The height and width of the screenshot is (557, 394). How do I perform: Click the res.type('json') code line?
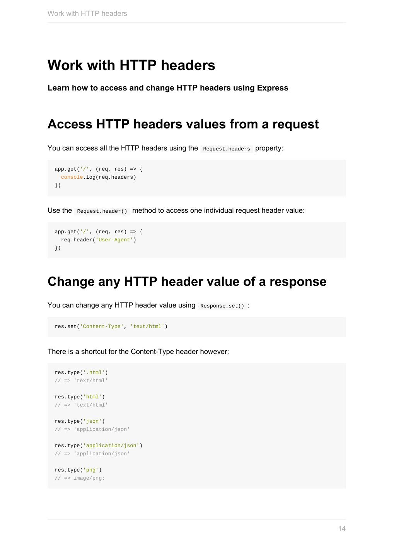coord(80,421)
